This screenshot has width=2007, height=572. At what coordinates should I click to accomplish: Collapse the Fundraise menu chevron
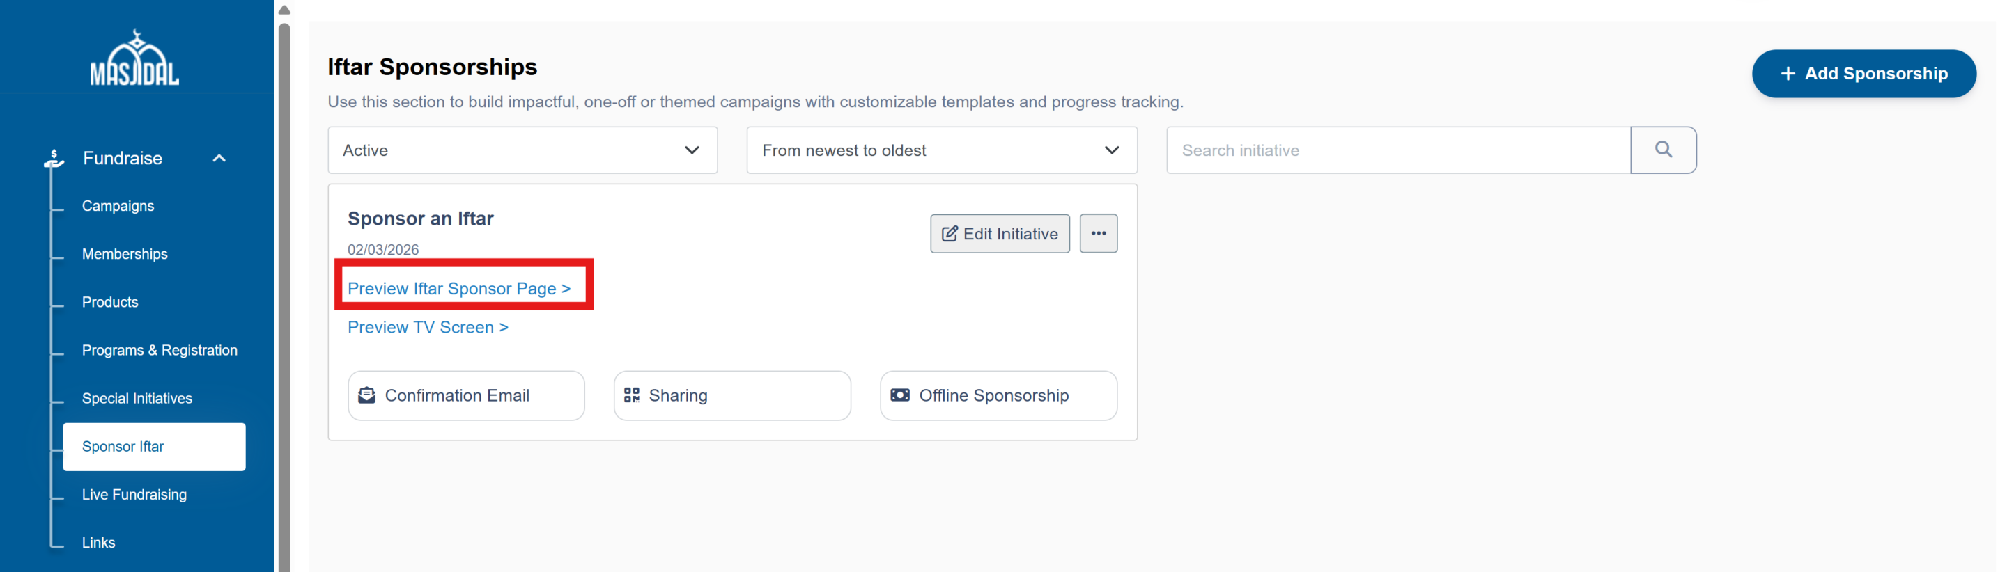click(219, 158)
